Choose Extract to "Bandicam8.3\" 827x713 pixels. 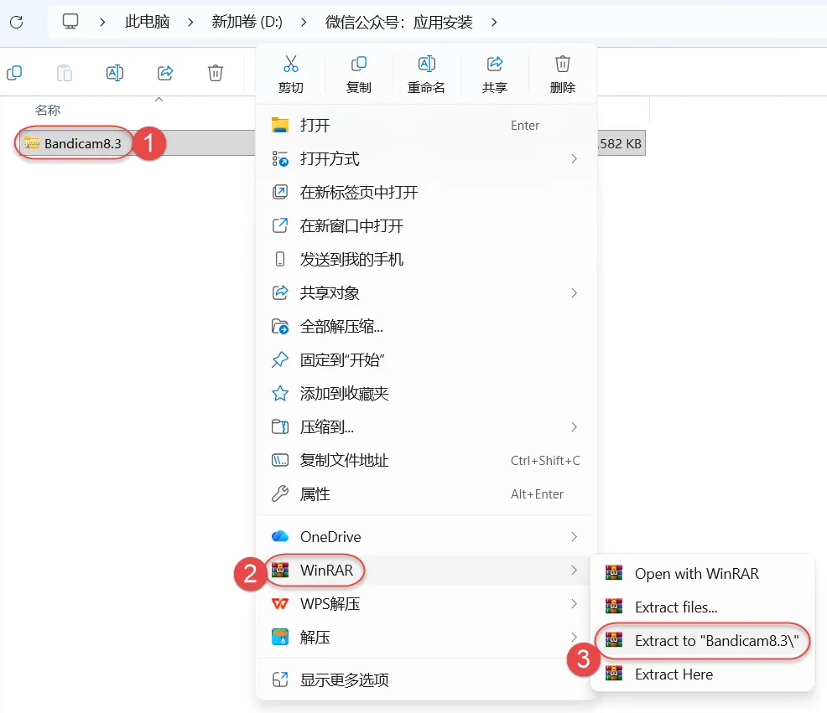tap(702, 640)
